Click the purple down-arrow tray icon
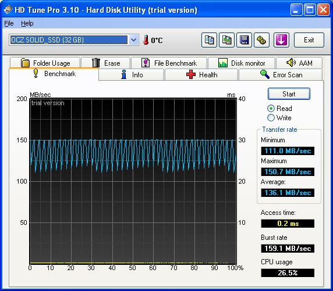The width and height of the screenshot is (333, 291). point(281,40)
